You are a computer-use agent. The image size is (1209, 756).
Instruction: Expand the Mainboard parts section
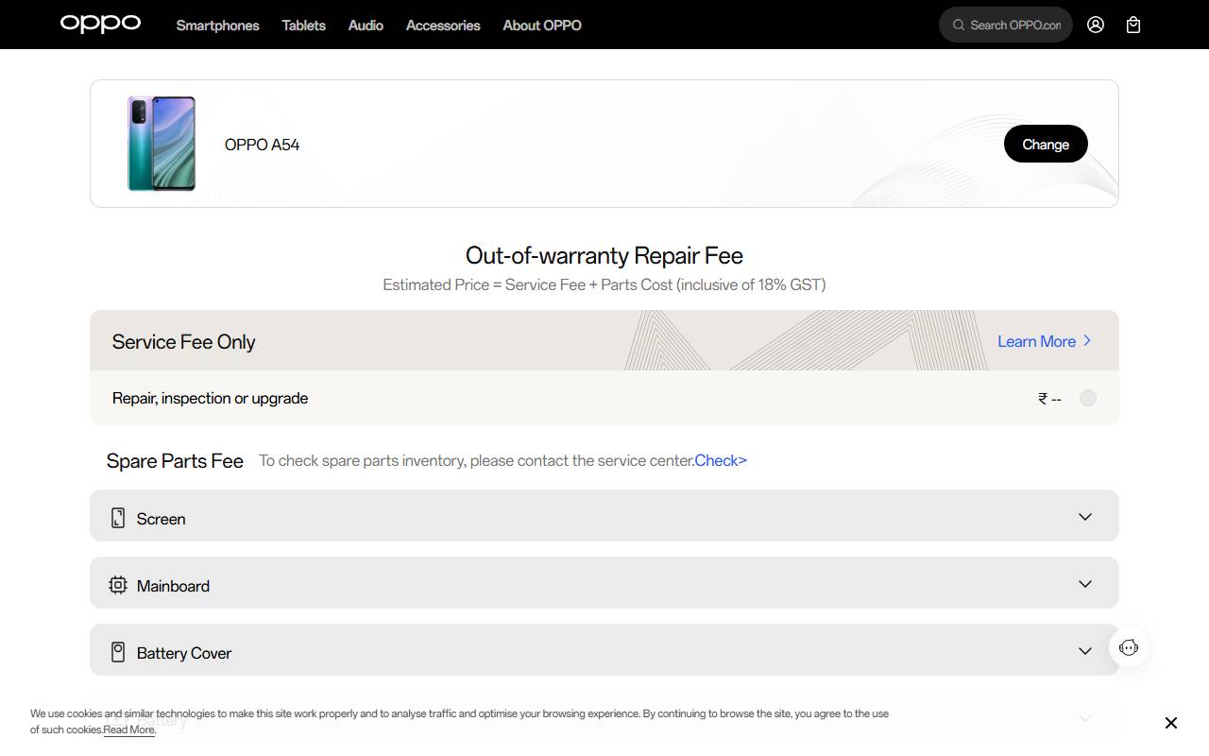1085,584
